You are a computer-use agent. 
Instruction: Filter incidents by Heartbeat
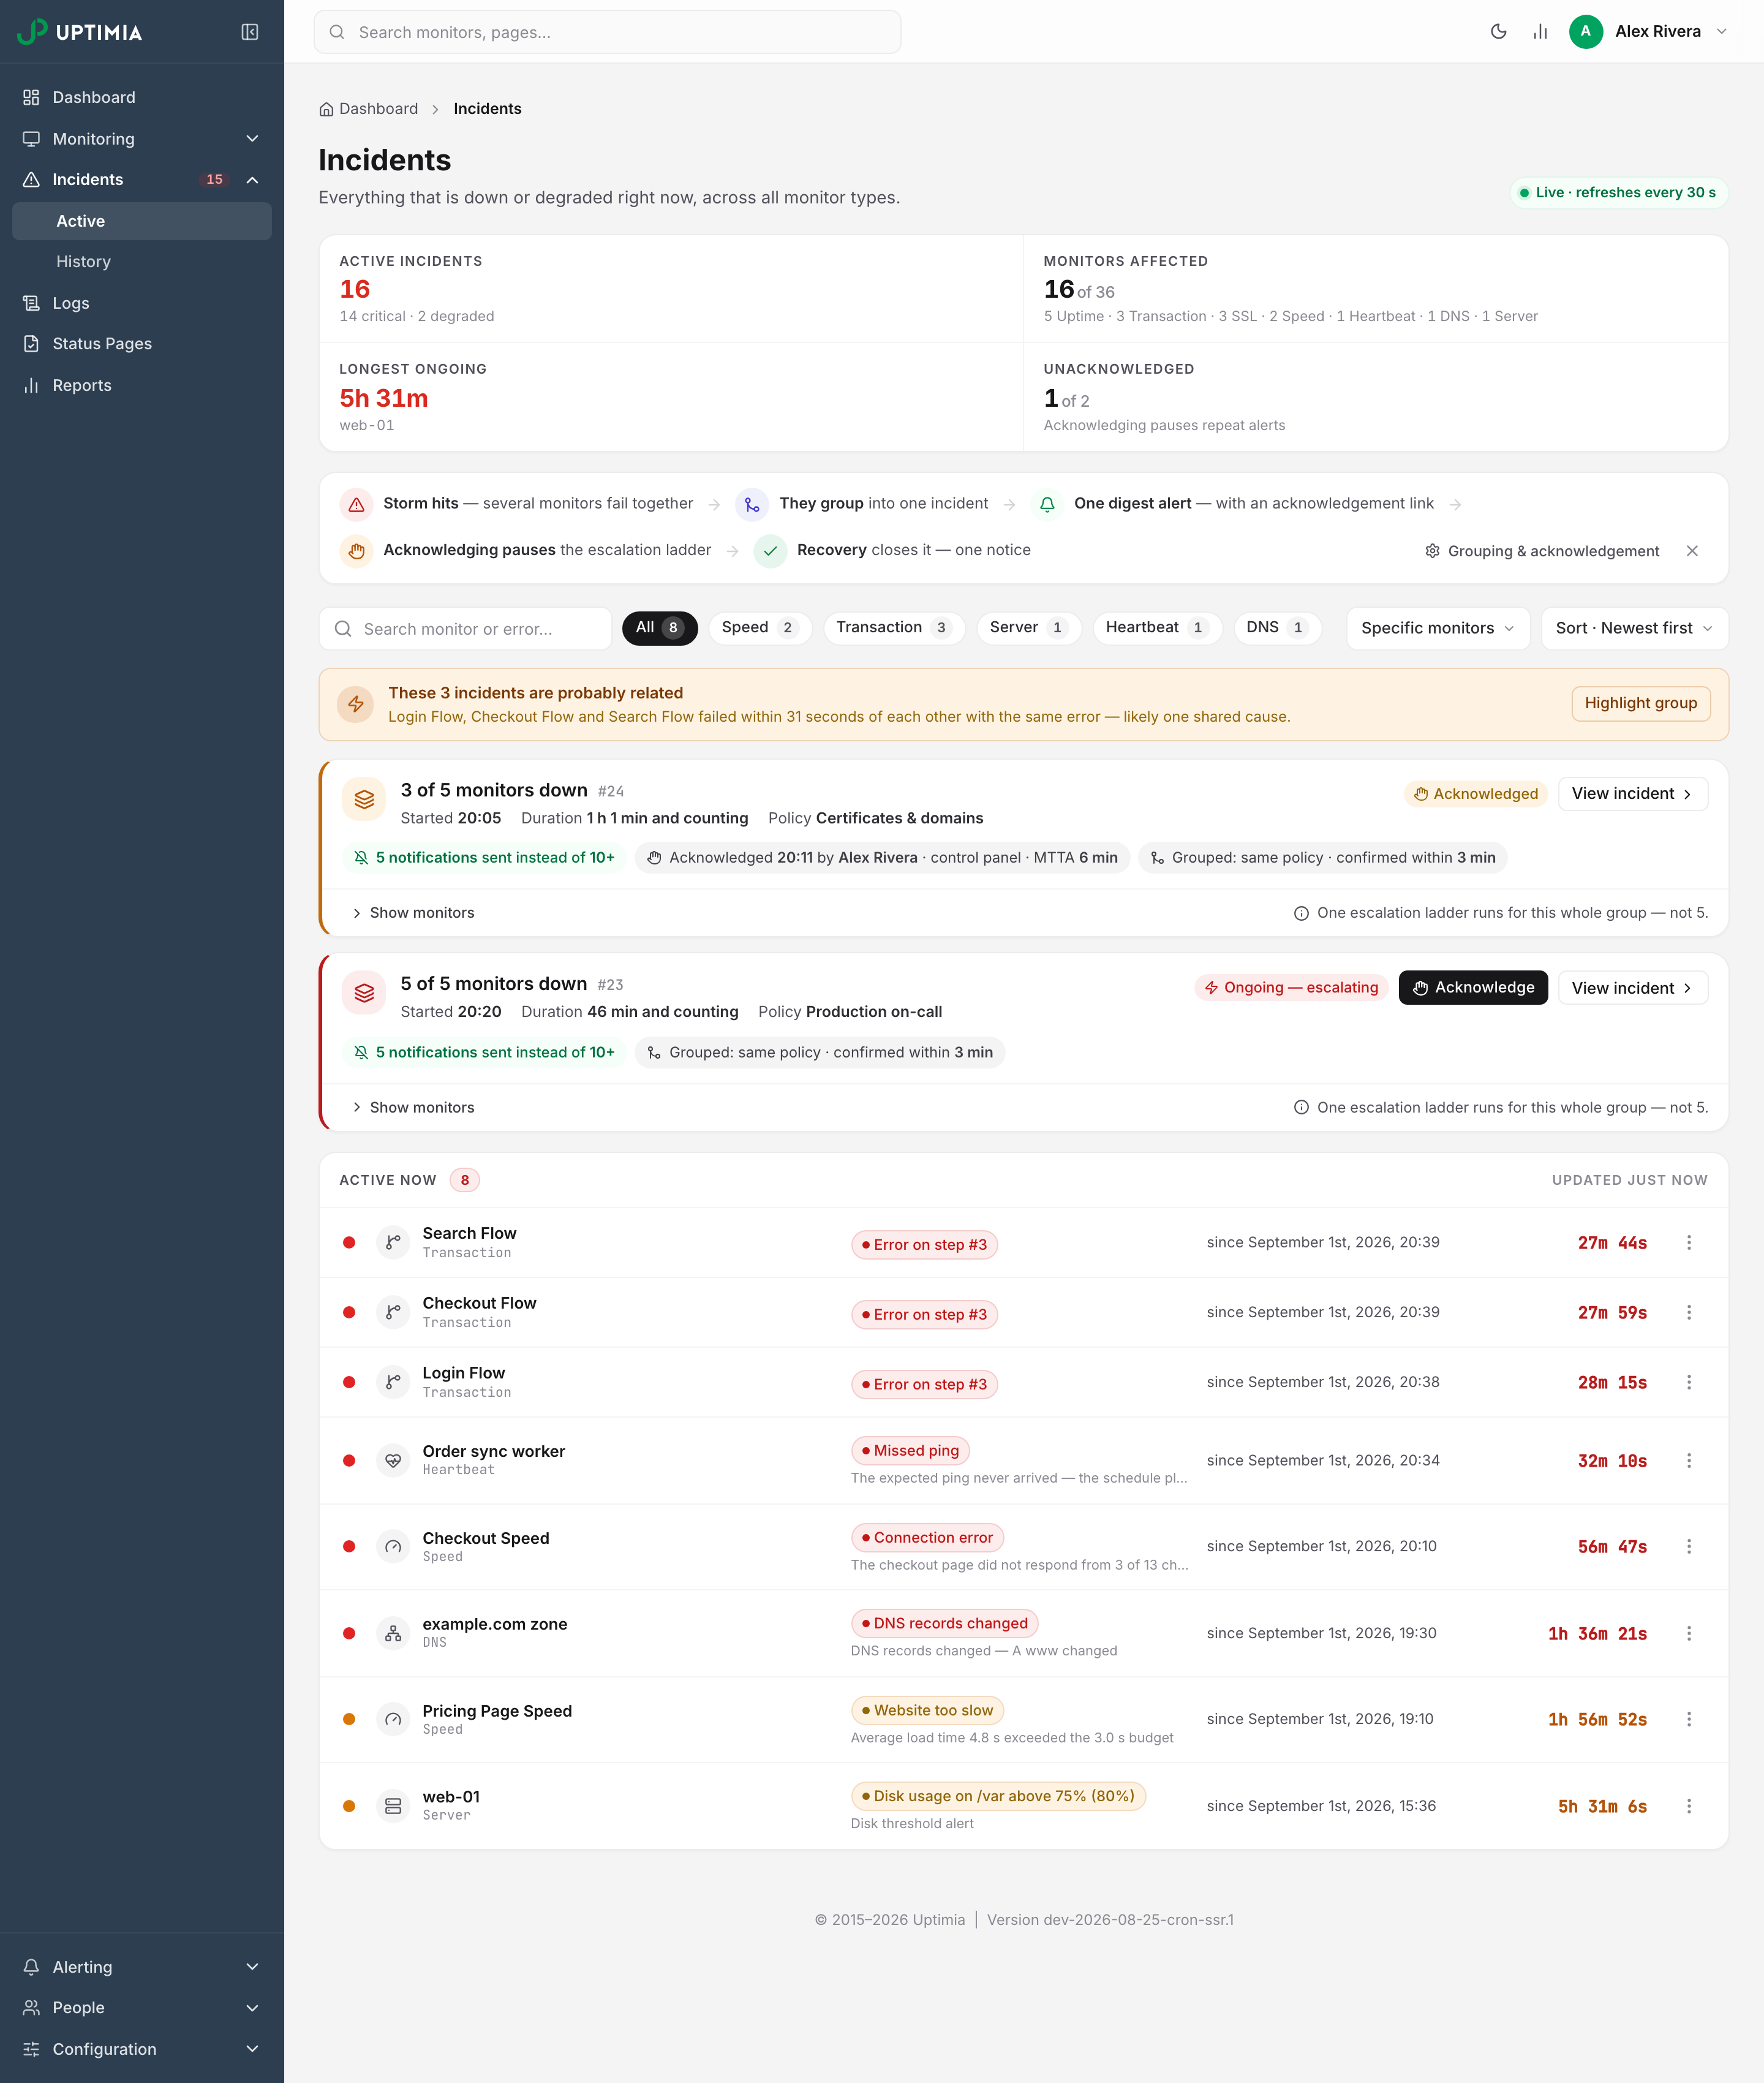1157,628
